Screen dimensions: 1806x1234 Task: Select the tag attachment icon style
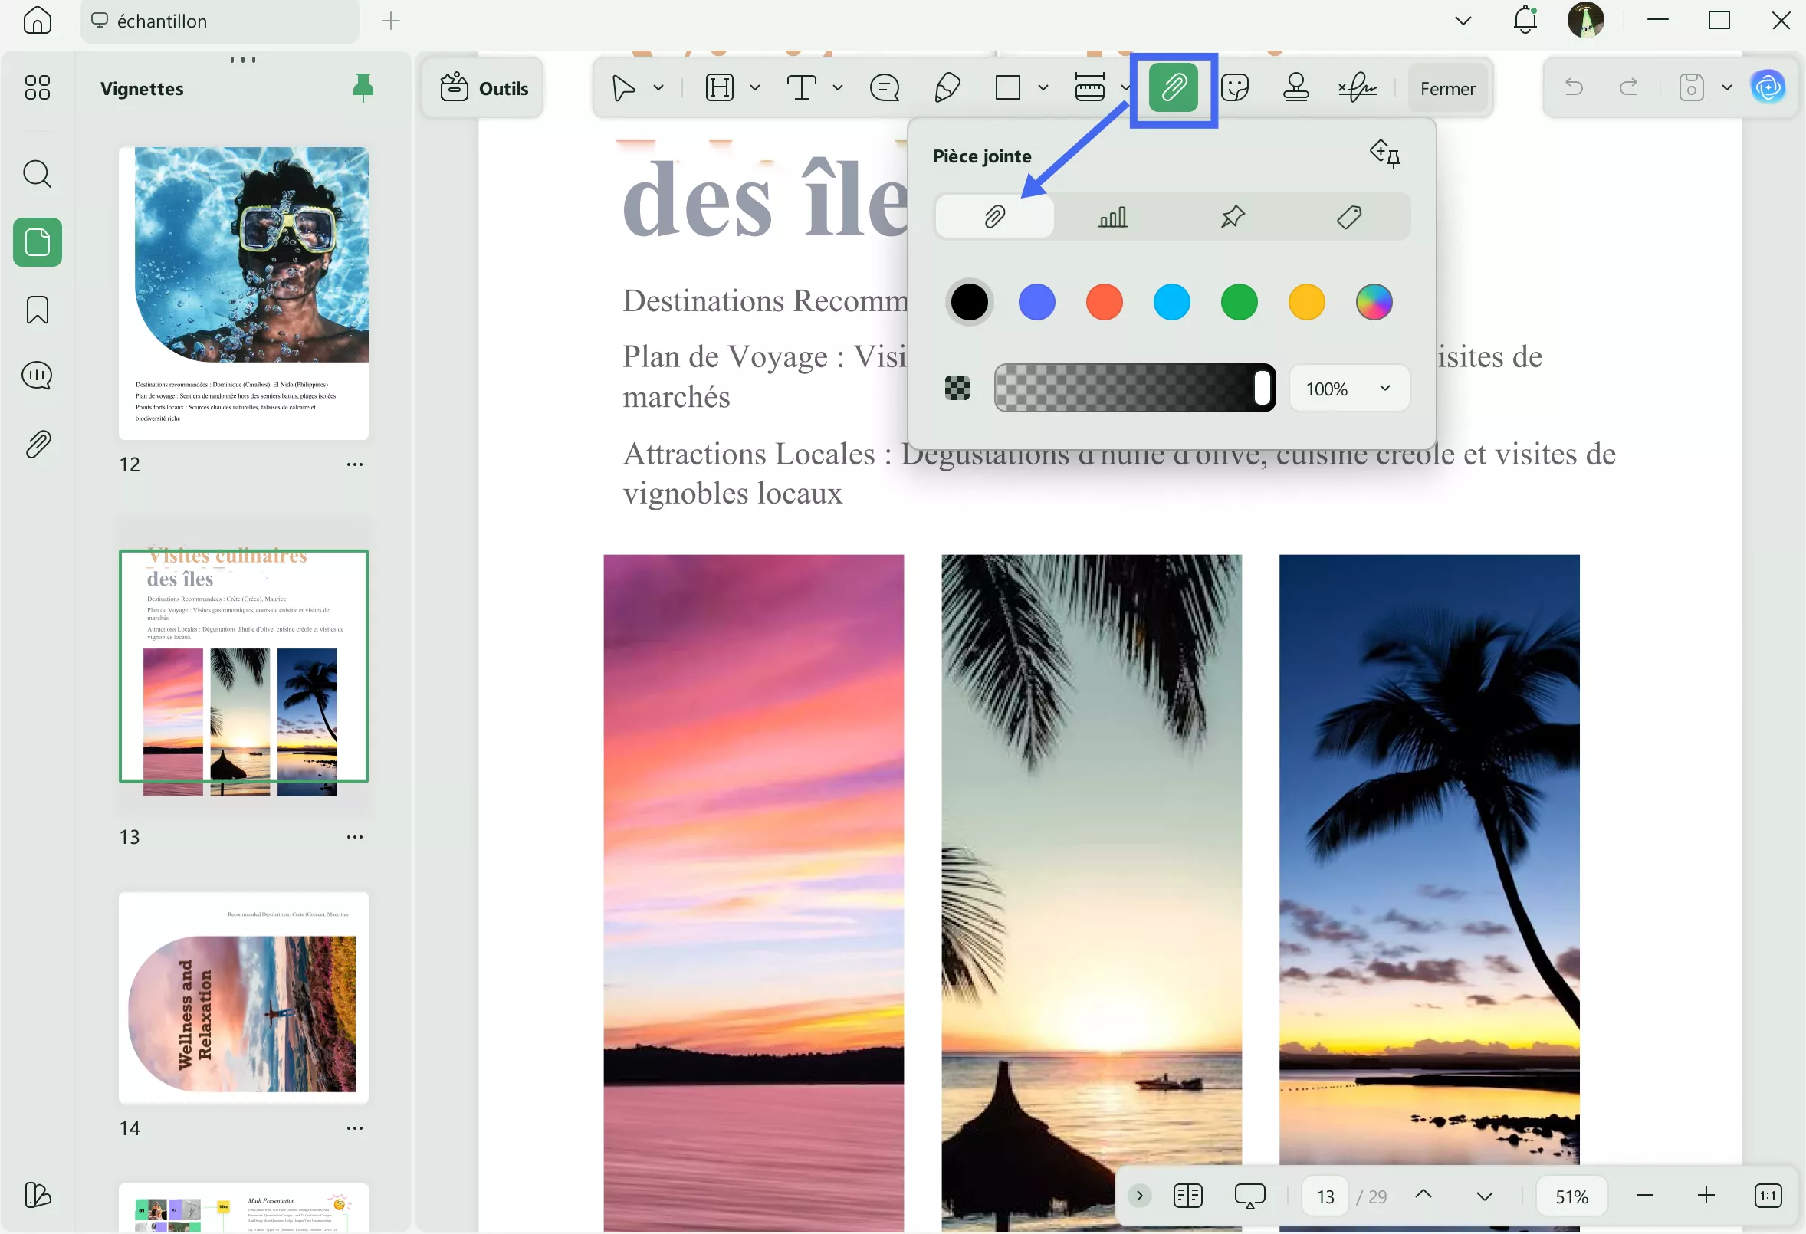(x=1349, y=217)
